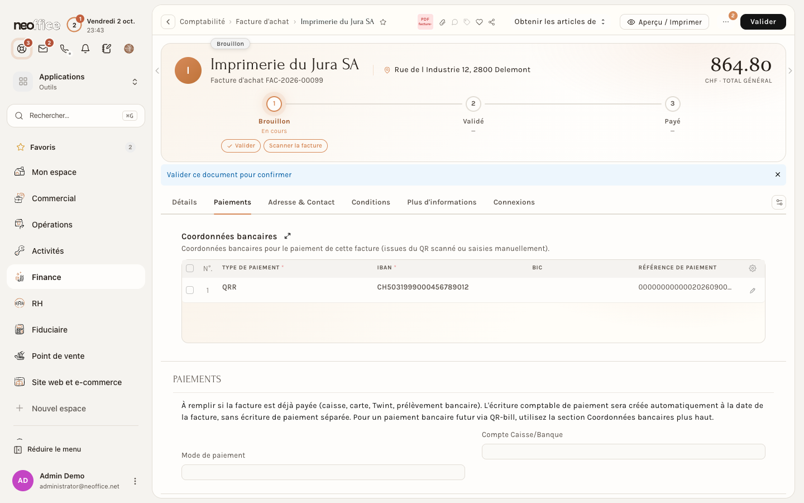Open Facture d'achat breadcrumb link
Image resolution: width=804 pixels, height=503 pixels.
tap(262, 22)
